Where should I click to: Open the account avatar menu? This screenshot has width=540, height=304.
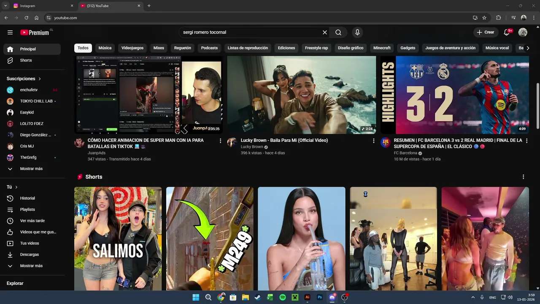(523, 33)
